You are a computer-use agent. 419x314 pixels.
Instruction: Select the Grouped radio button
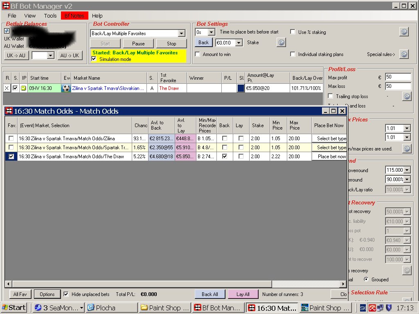(x=366, y=279)
